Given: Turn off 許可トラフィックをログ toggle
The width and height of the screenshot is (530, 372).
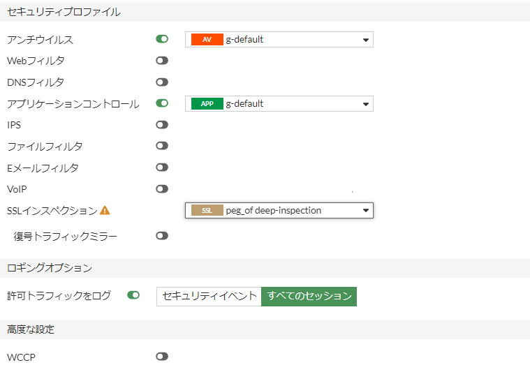Looking at the screenshot, I should 133,295.
